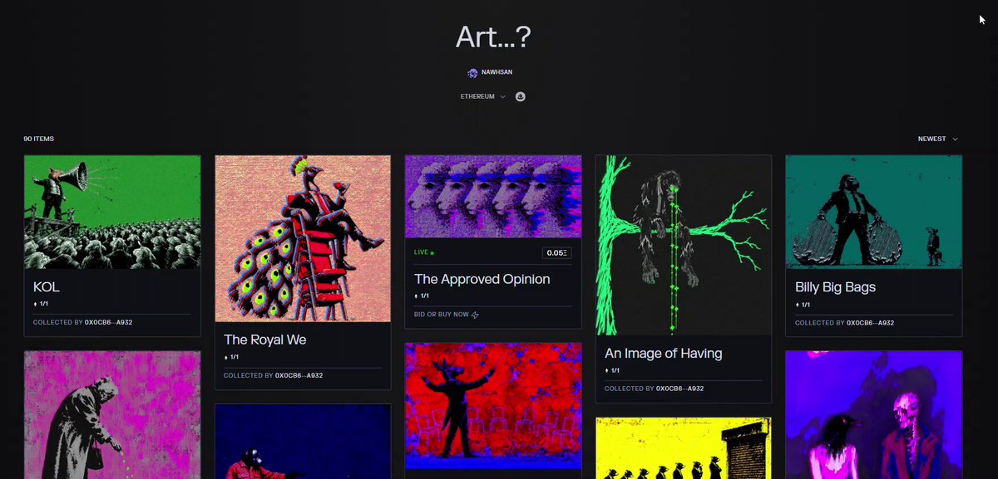Open NAWHSAN's avatar icon
998x479 pixels.
472,72
